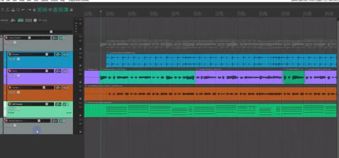Select the Guitar audio item in the timeline

pyautogui.click(x=210, y=94)
